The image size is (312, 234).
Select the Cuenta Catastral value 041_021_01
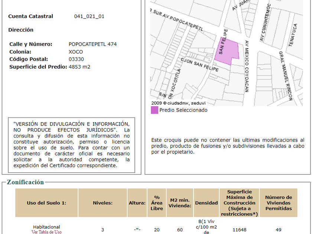[89, 16]
